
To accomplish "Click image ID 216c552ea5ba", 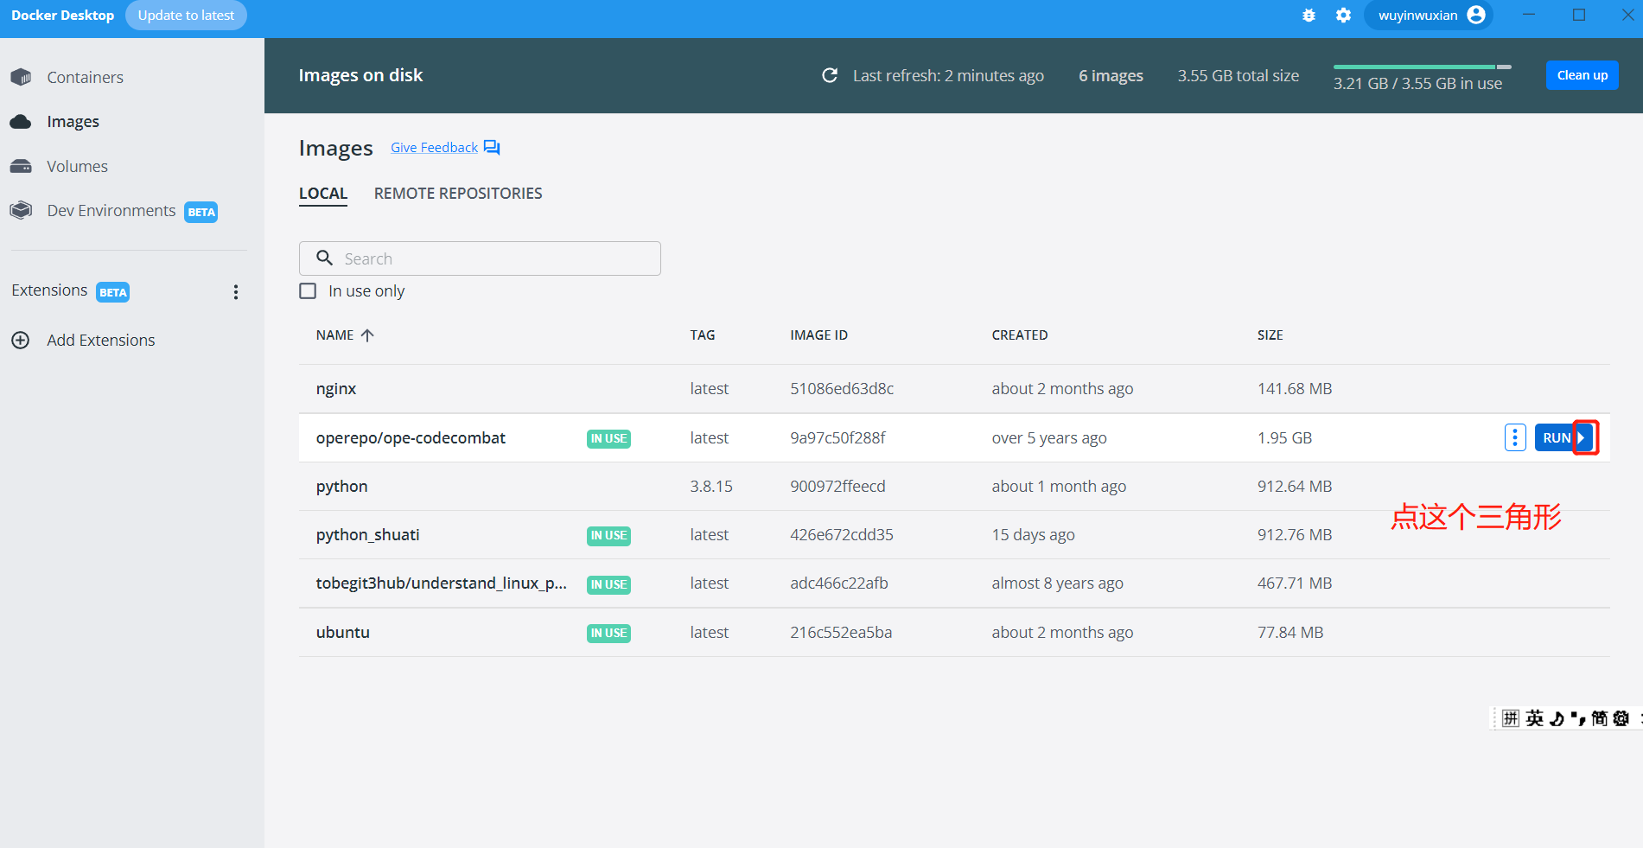I will [841, 633].
